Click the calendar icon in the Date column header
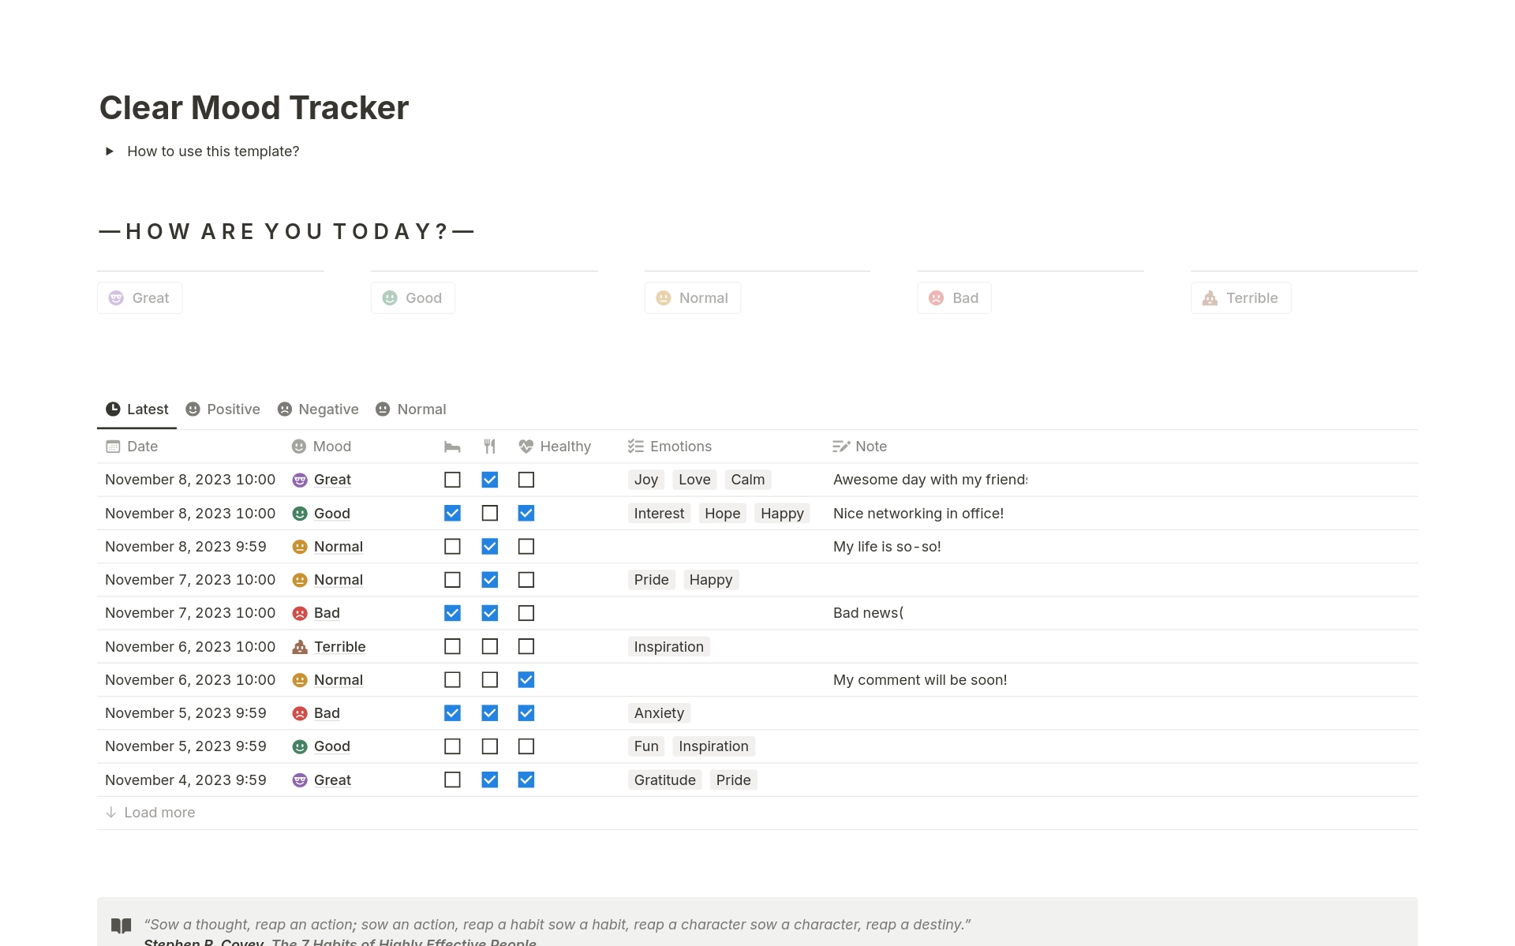1515x946 pixels. [x=112, y=447]
